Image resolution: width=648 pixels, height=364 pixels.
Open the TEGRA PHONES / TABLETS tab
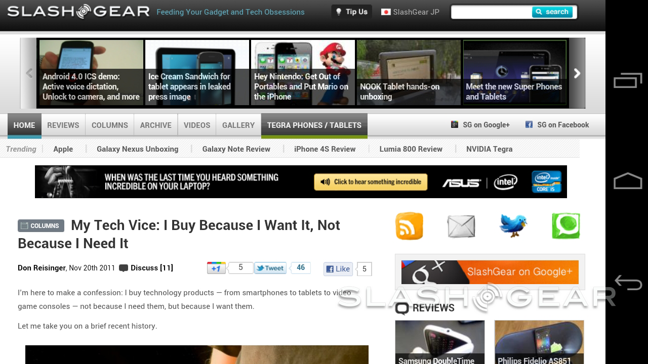(x=314, y=125)
